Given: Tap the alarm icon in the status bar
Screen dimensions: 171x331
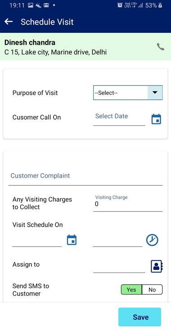Looking at the screenshot, I should (120, 5).
